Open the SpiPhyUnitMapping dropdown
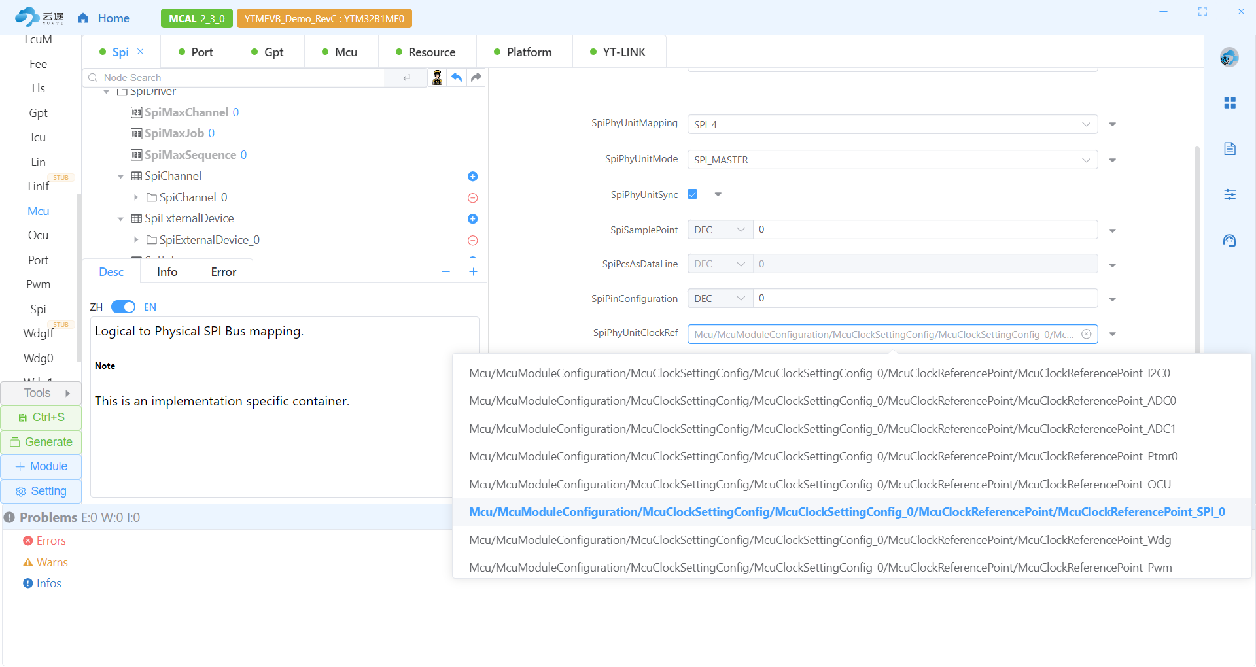The width and height of the screenshot is (1256, 667). [x=892, y=124]
